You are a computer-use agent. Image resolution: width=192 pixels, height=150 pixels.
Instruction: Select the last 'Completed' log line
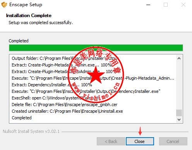coord(22,118)
